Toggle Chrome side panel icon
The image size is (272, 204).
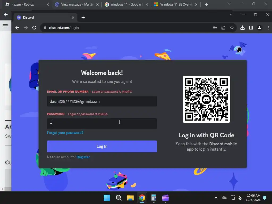tap(251, 28)
